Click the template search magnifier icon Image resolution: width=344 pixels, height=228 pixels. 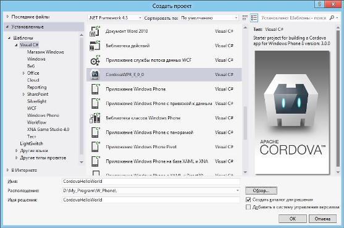click(332, 18)
